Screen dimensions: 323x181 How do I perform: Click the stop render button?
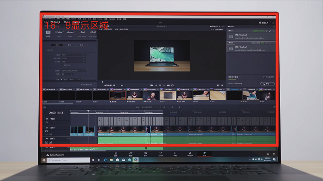pos(267,84)
